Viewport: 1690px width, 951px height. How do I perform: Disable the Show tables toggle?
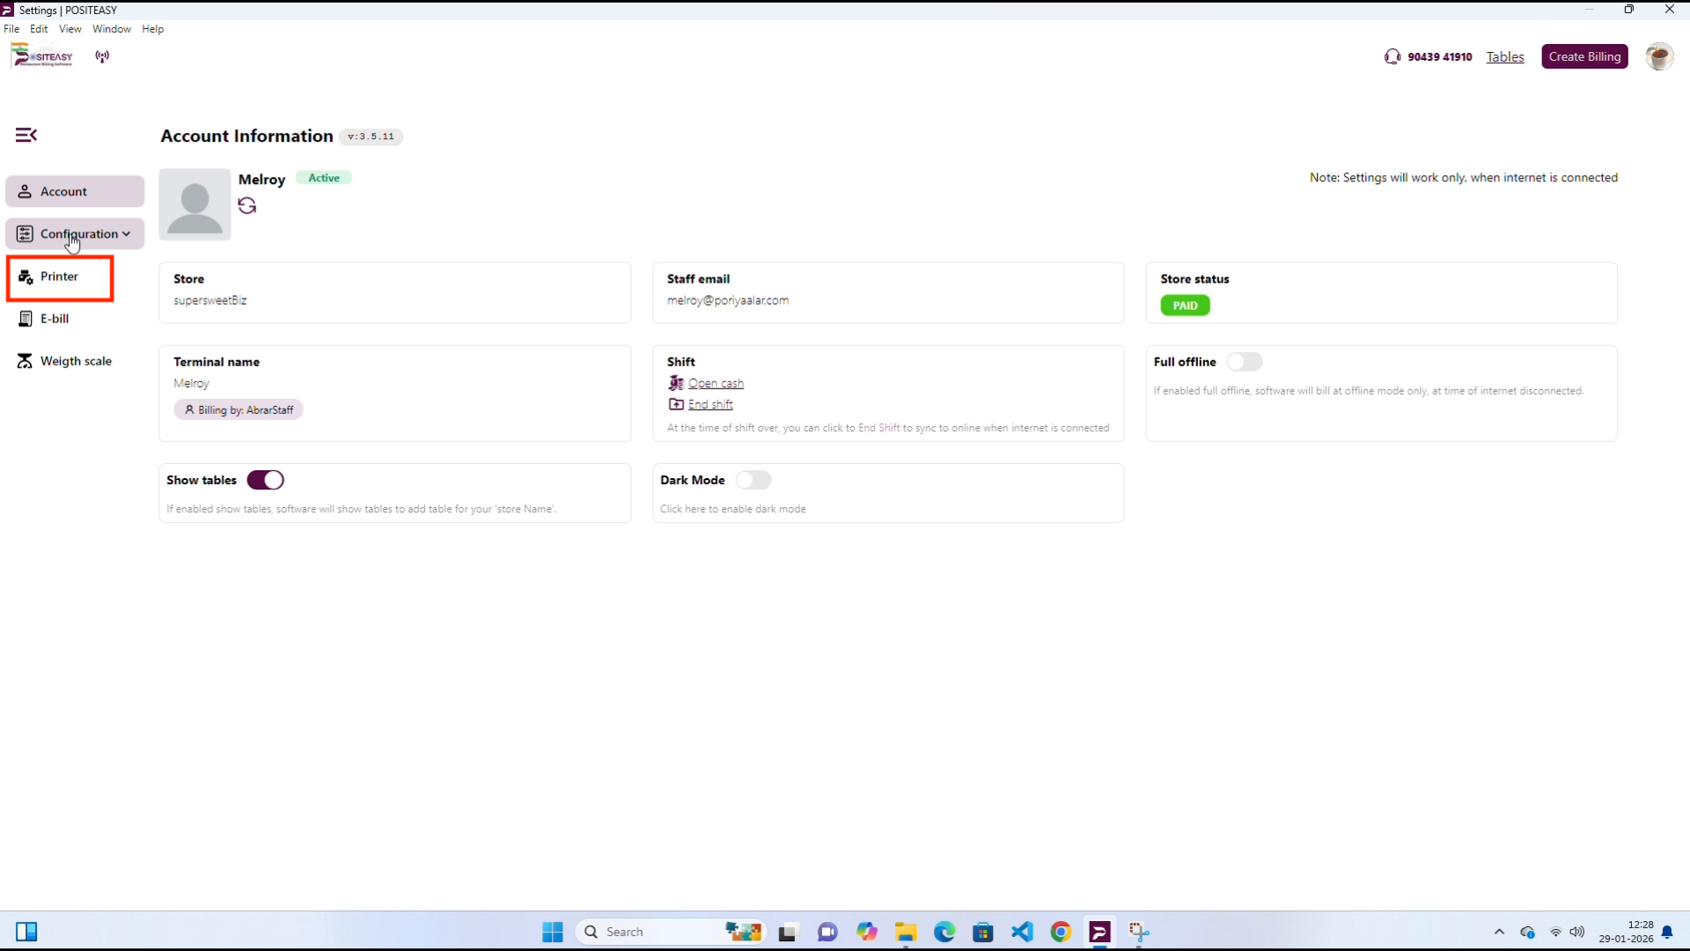tap(265, 480)
